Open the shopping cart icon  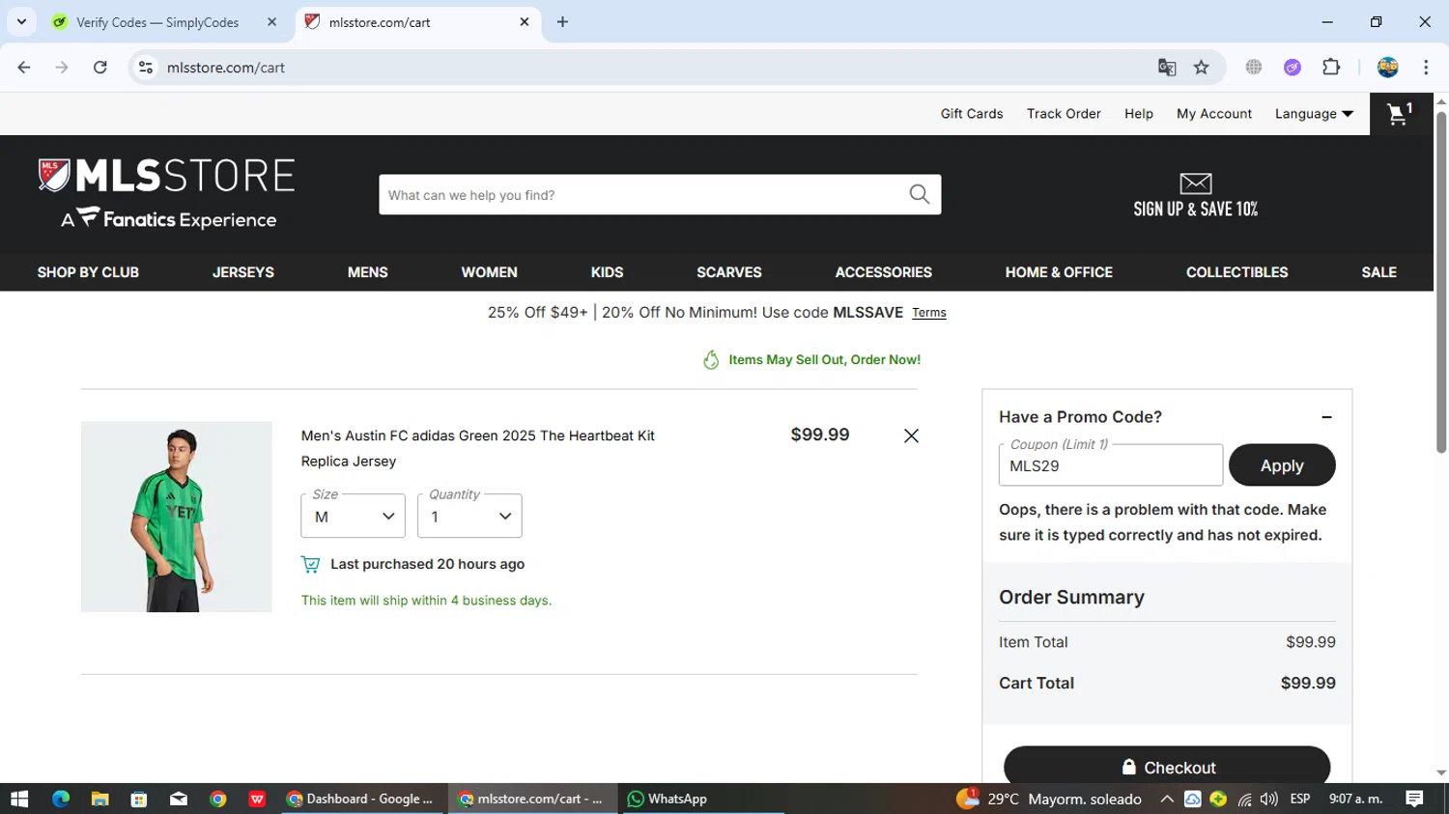pos(1400,114)
